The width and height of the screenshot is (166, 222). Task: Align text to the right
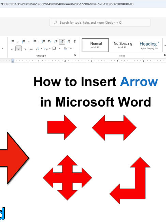pyautogui.click(x=25, y=48)
